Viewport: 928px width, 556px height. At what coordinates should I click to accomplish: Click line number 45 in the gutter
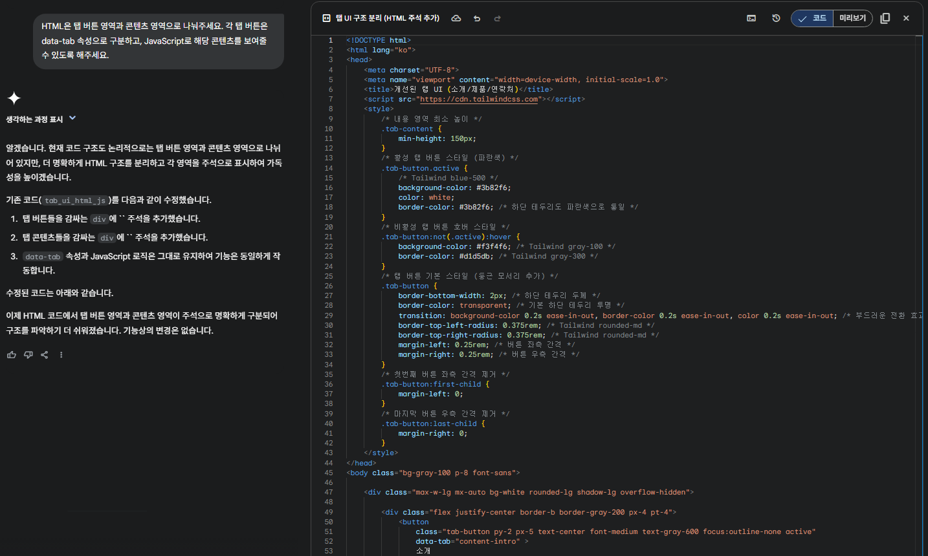click(x=329, y=473)
